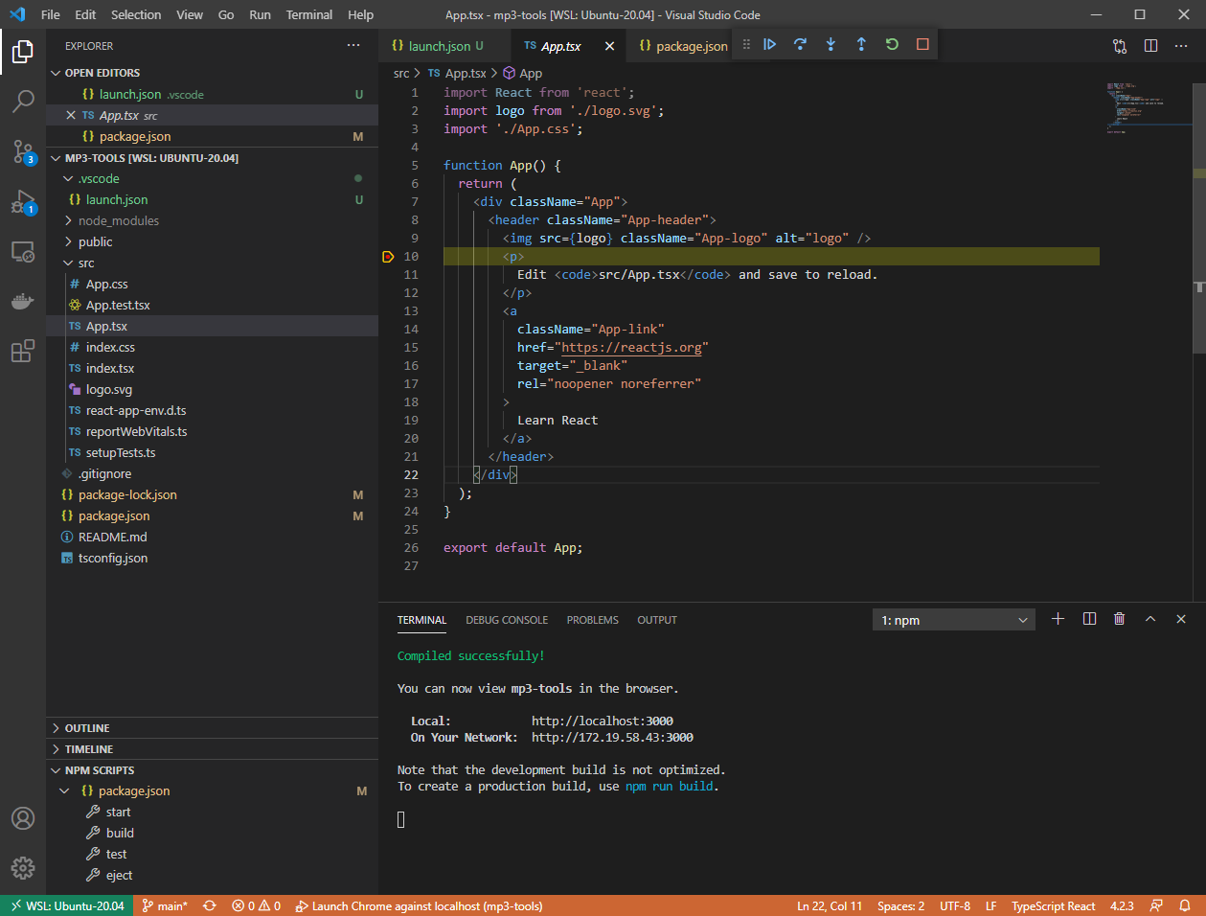Switch to the DEBUG CONSOLE tab
This screenshot has height=916, width=1206.
[507, 620]
